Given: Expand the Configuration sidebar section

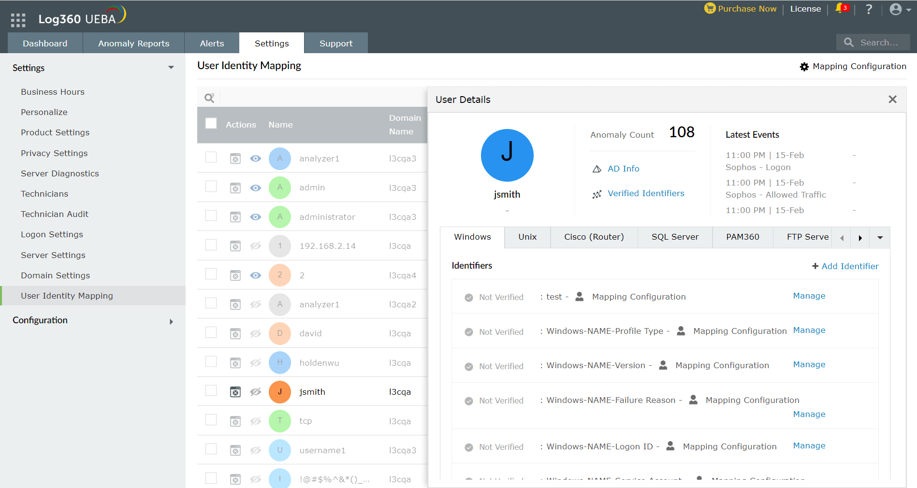Looking at the screenshot, I should click(171, 320).
